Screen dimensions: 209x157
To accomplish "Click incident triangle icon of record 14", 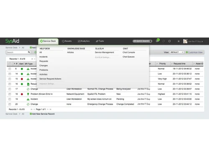I will click(28, 74).
